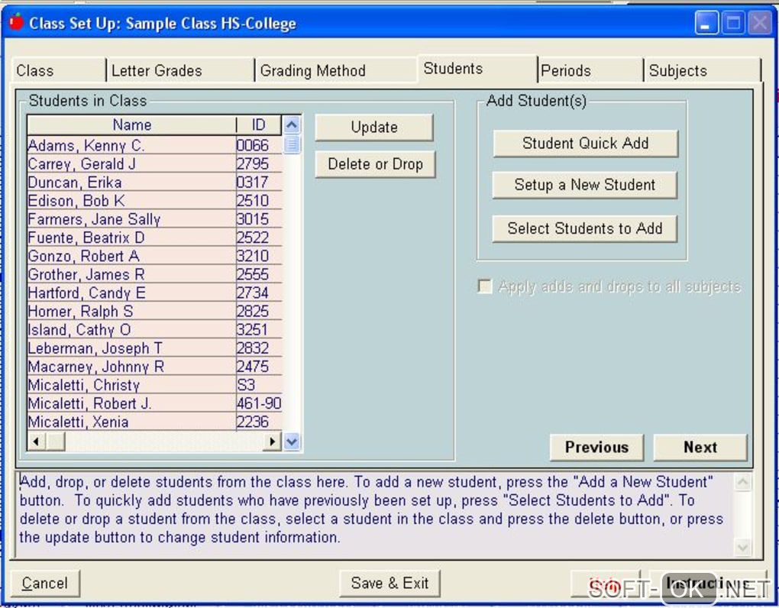Toggle Apply adds and drops checkbox
779x608 pixels.
[x=484, y=286]
